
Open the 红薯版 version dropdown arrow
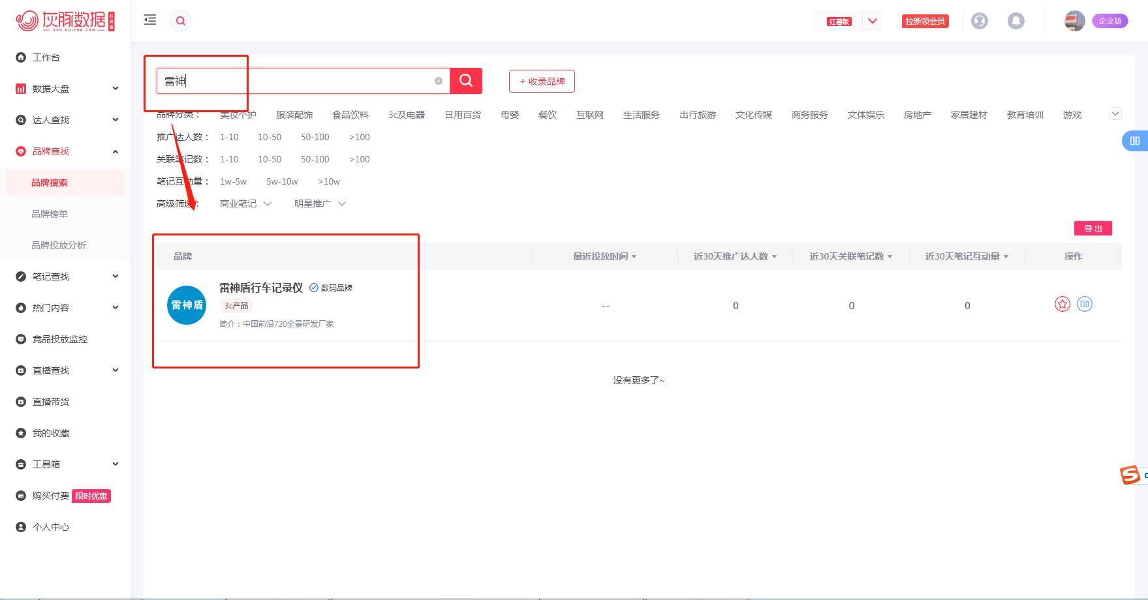(x=873, y=21)
